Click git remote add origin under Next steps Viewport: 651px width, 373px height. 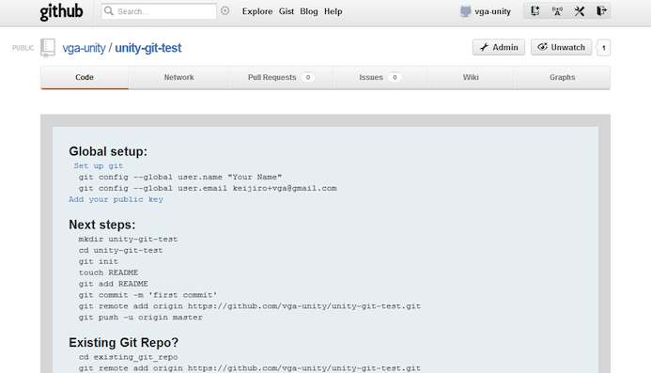tap(250, 306)
